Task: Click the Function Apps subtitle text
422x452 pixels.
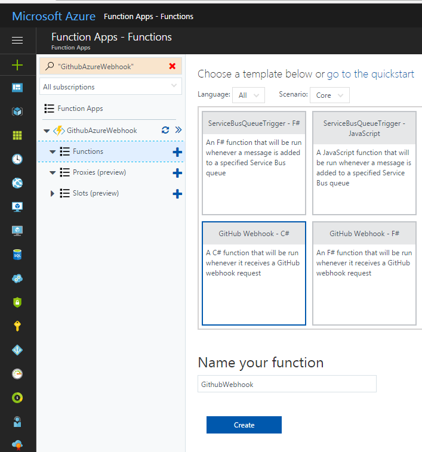Action: pos(70,48)
